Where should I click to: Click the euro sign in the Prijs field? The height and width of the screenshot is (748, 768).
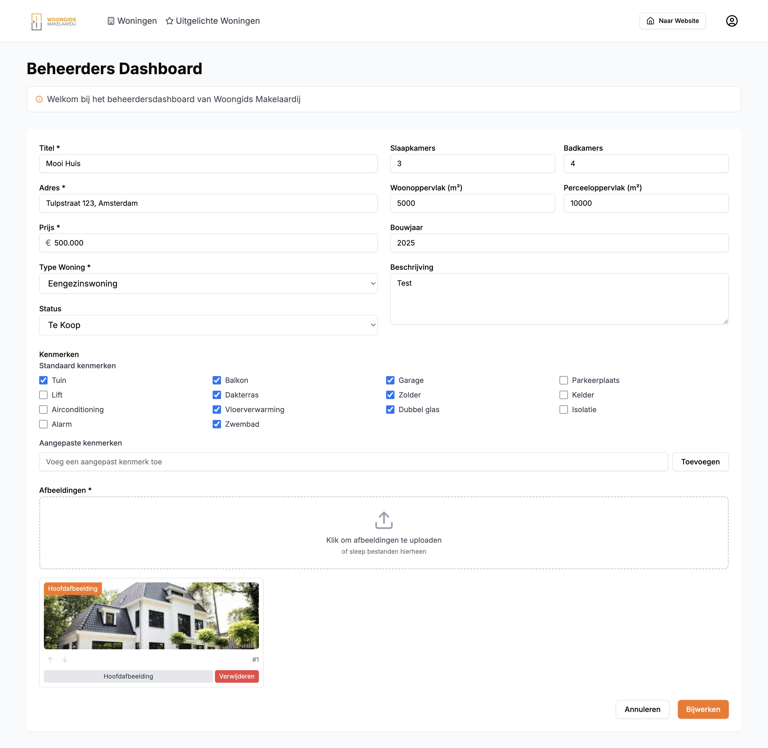(x=48, y=243)
